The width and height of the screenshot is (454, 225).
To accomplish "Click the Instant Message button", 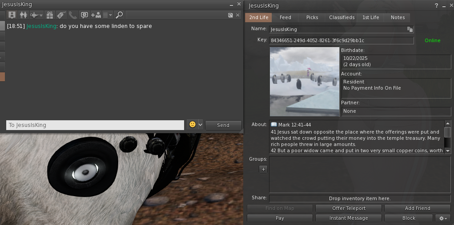I will [x=349, y=218].
